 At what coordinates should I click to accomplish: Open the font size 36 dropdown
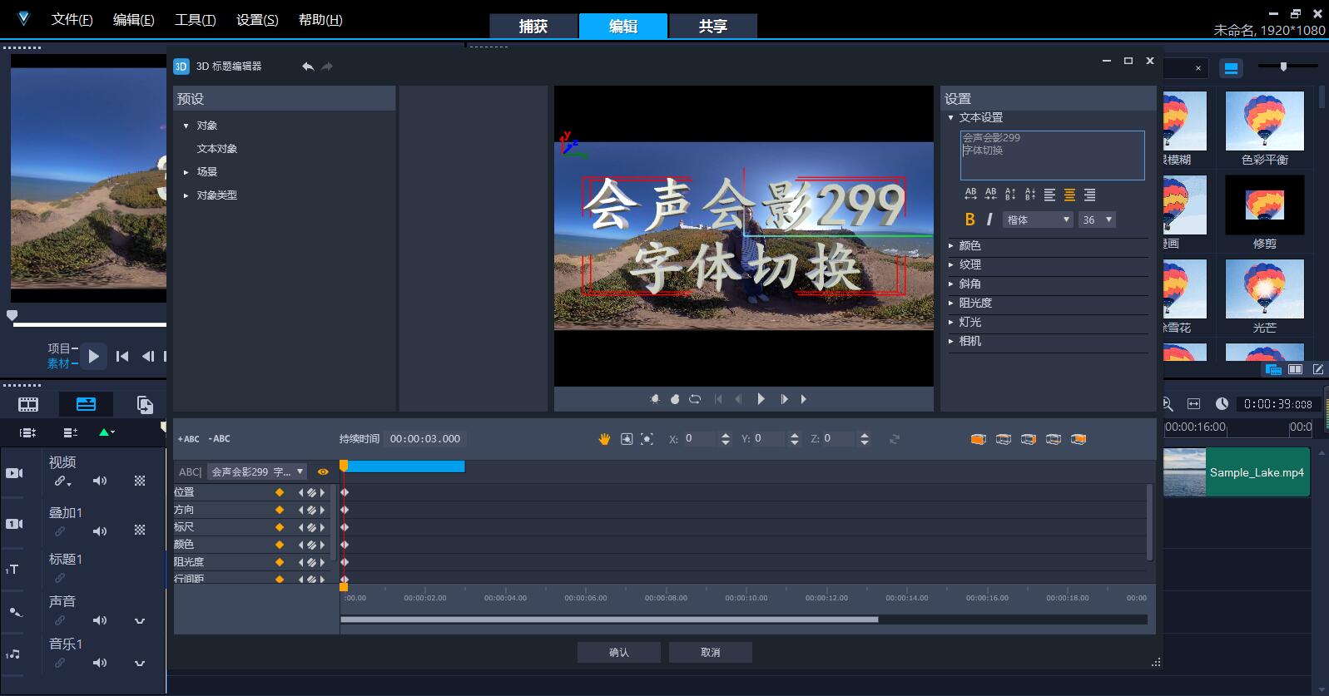coord(1097,220)
